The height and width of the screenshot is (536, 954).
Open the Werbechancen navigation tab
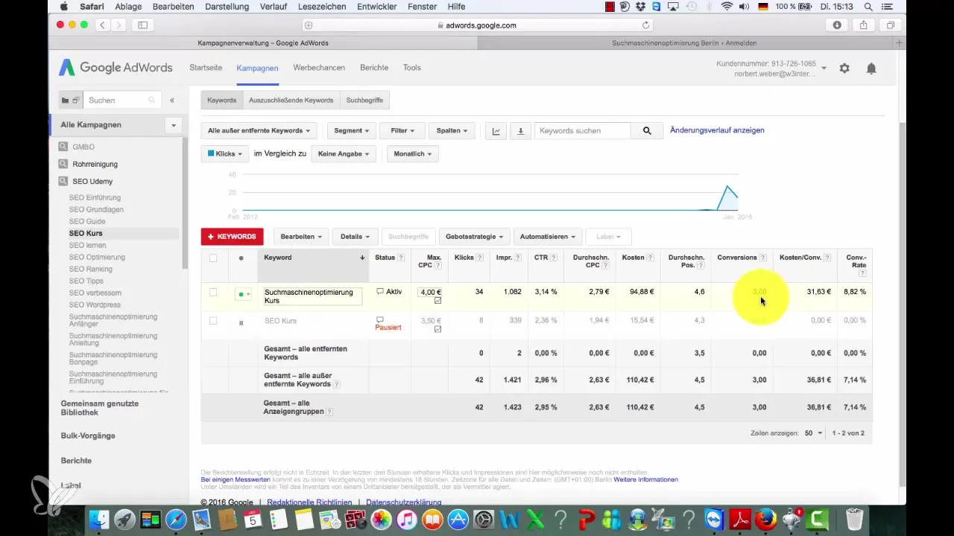coord(319,68)
